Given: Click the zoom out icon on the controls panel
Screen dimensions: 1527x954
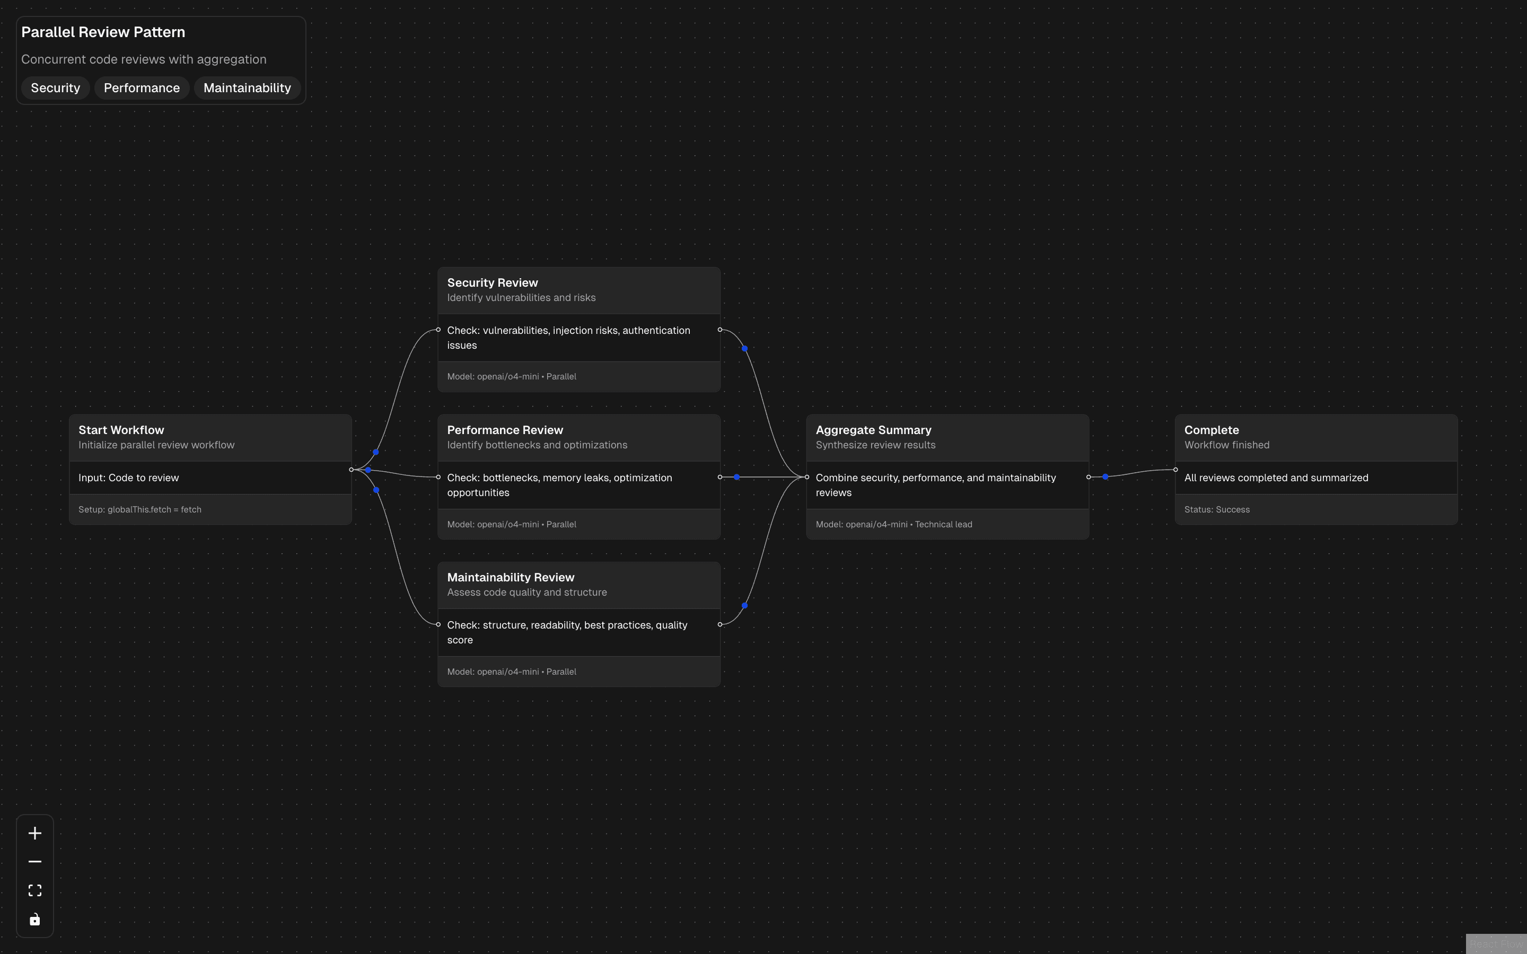Looking at the screenshot, I should (x=34, y=861).
